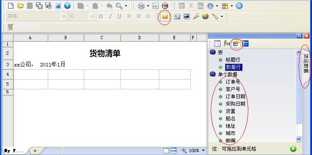Image resolution: width=312 pixels, height=155 pixels.
Task: Click the page setup icon beside the printer
Action: pos(156,6)
